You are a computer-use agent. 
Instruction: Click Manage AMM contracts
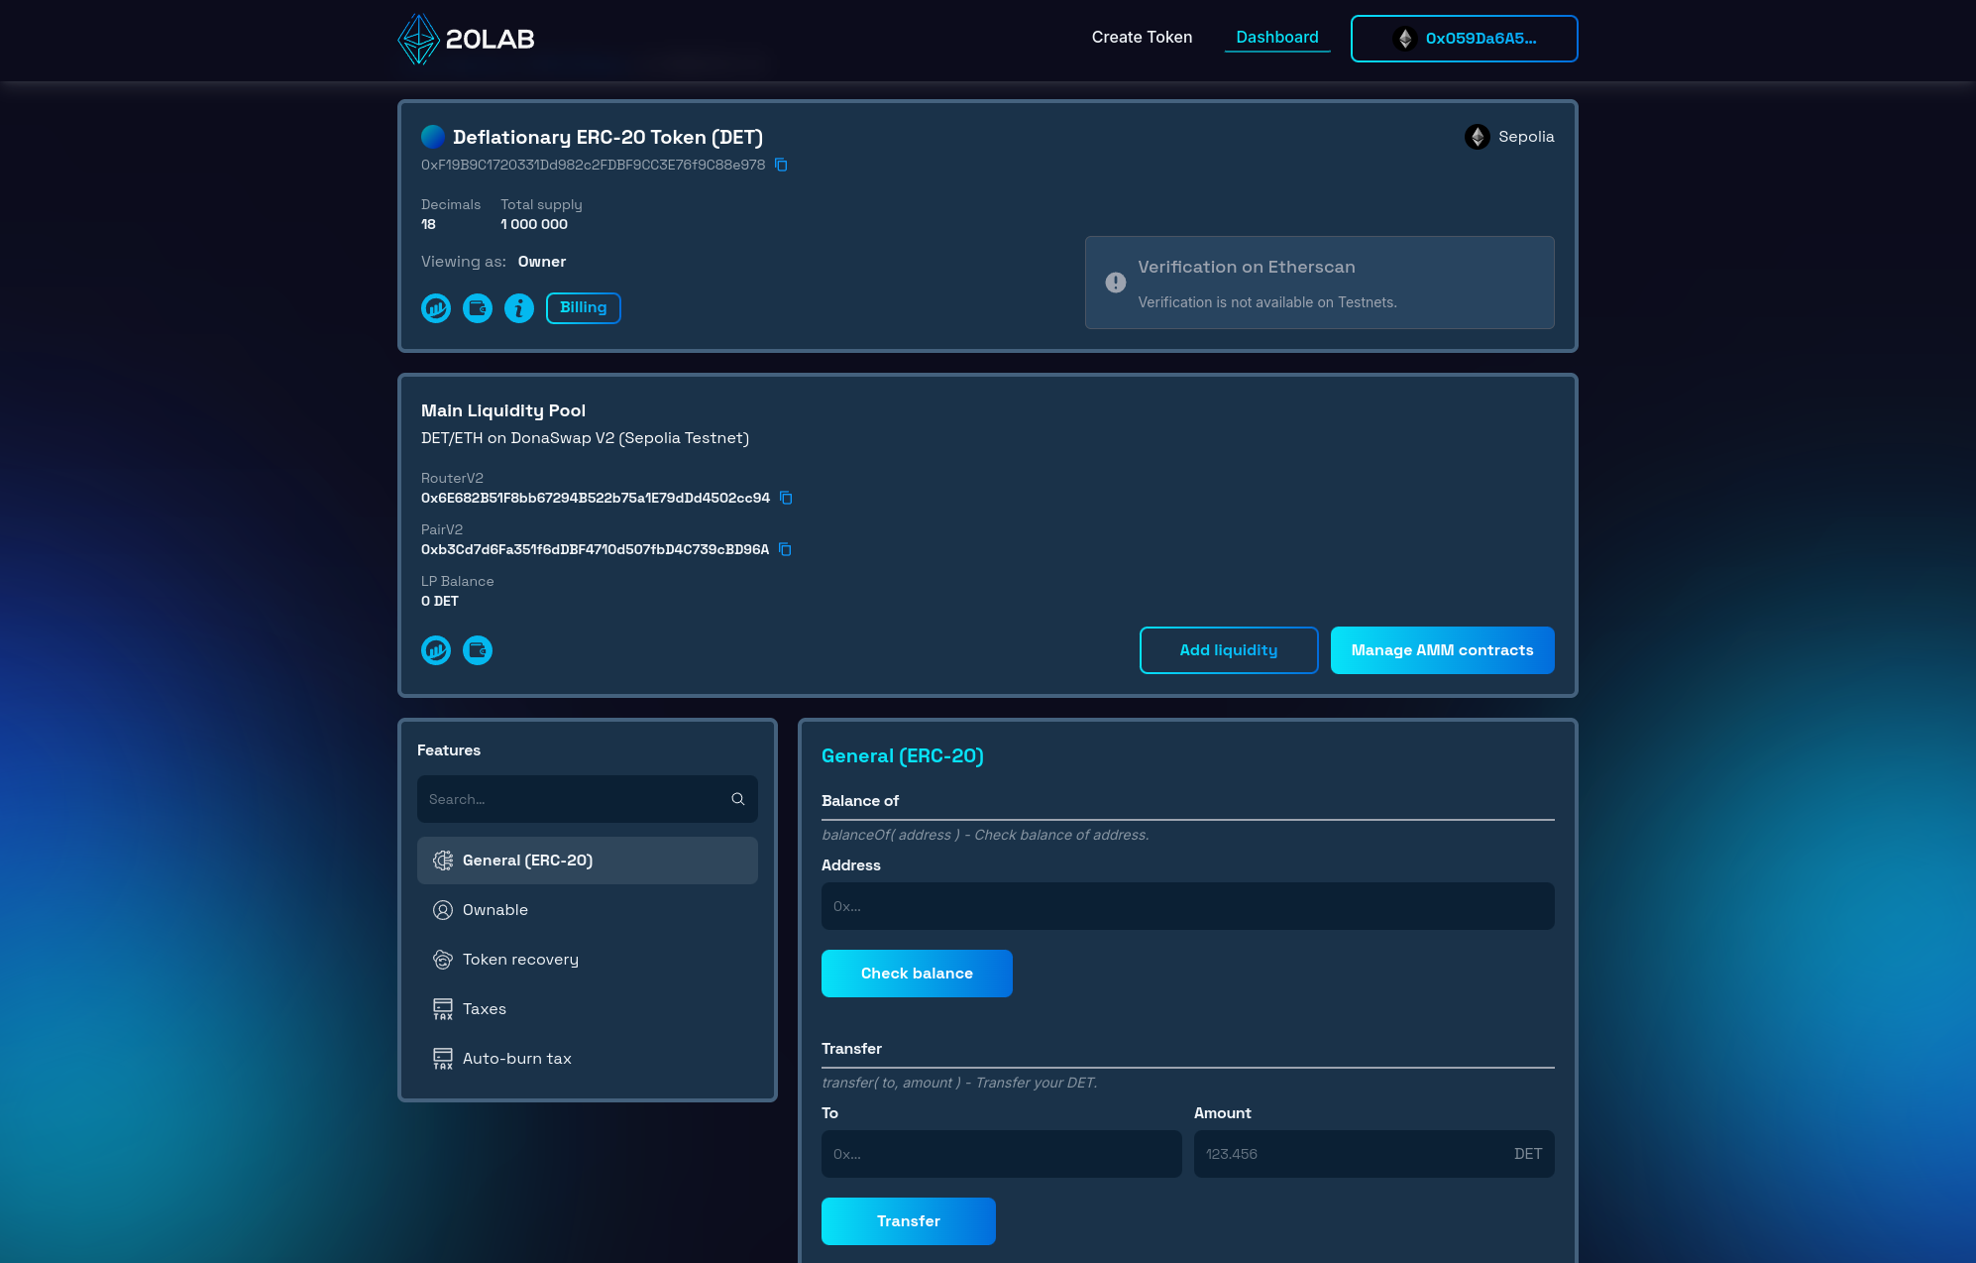(x=1442, y=650)
